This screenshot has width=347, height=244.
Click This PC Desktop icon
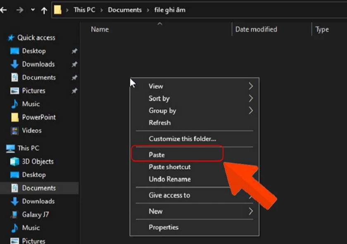coord(14,175)
